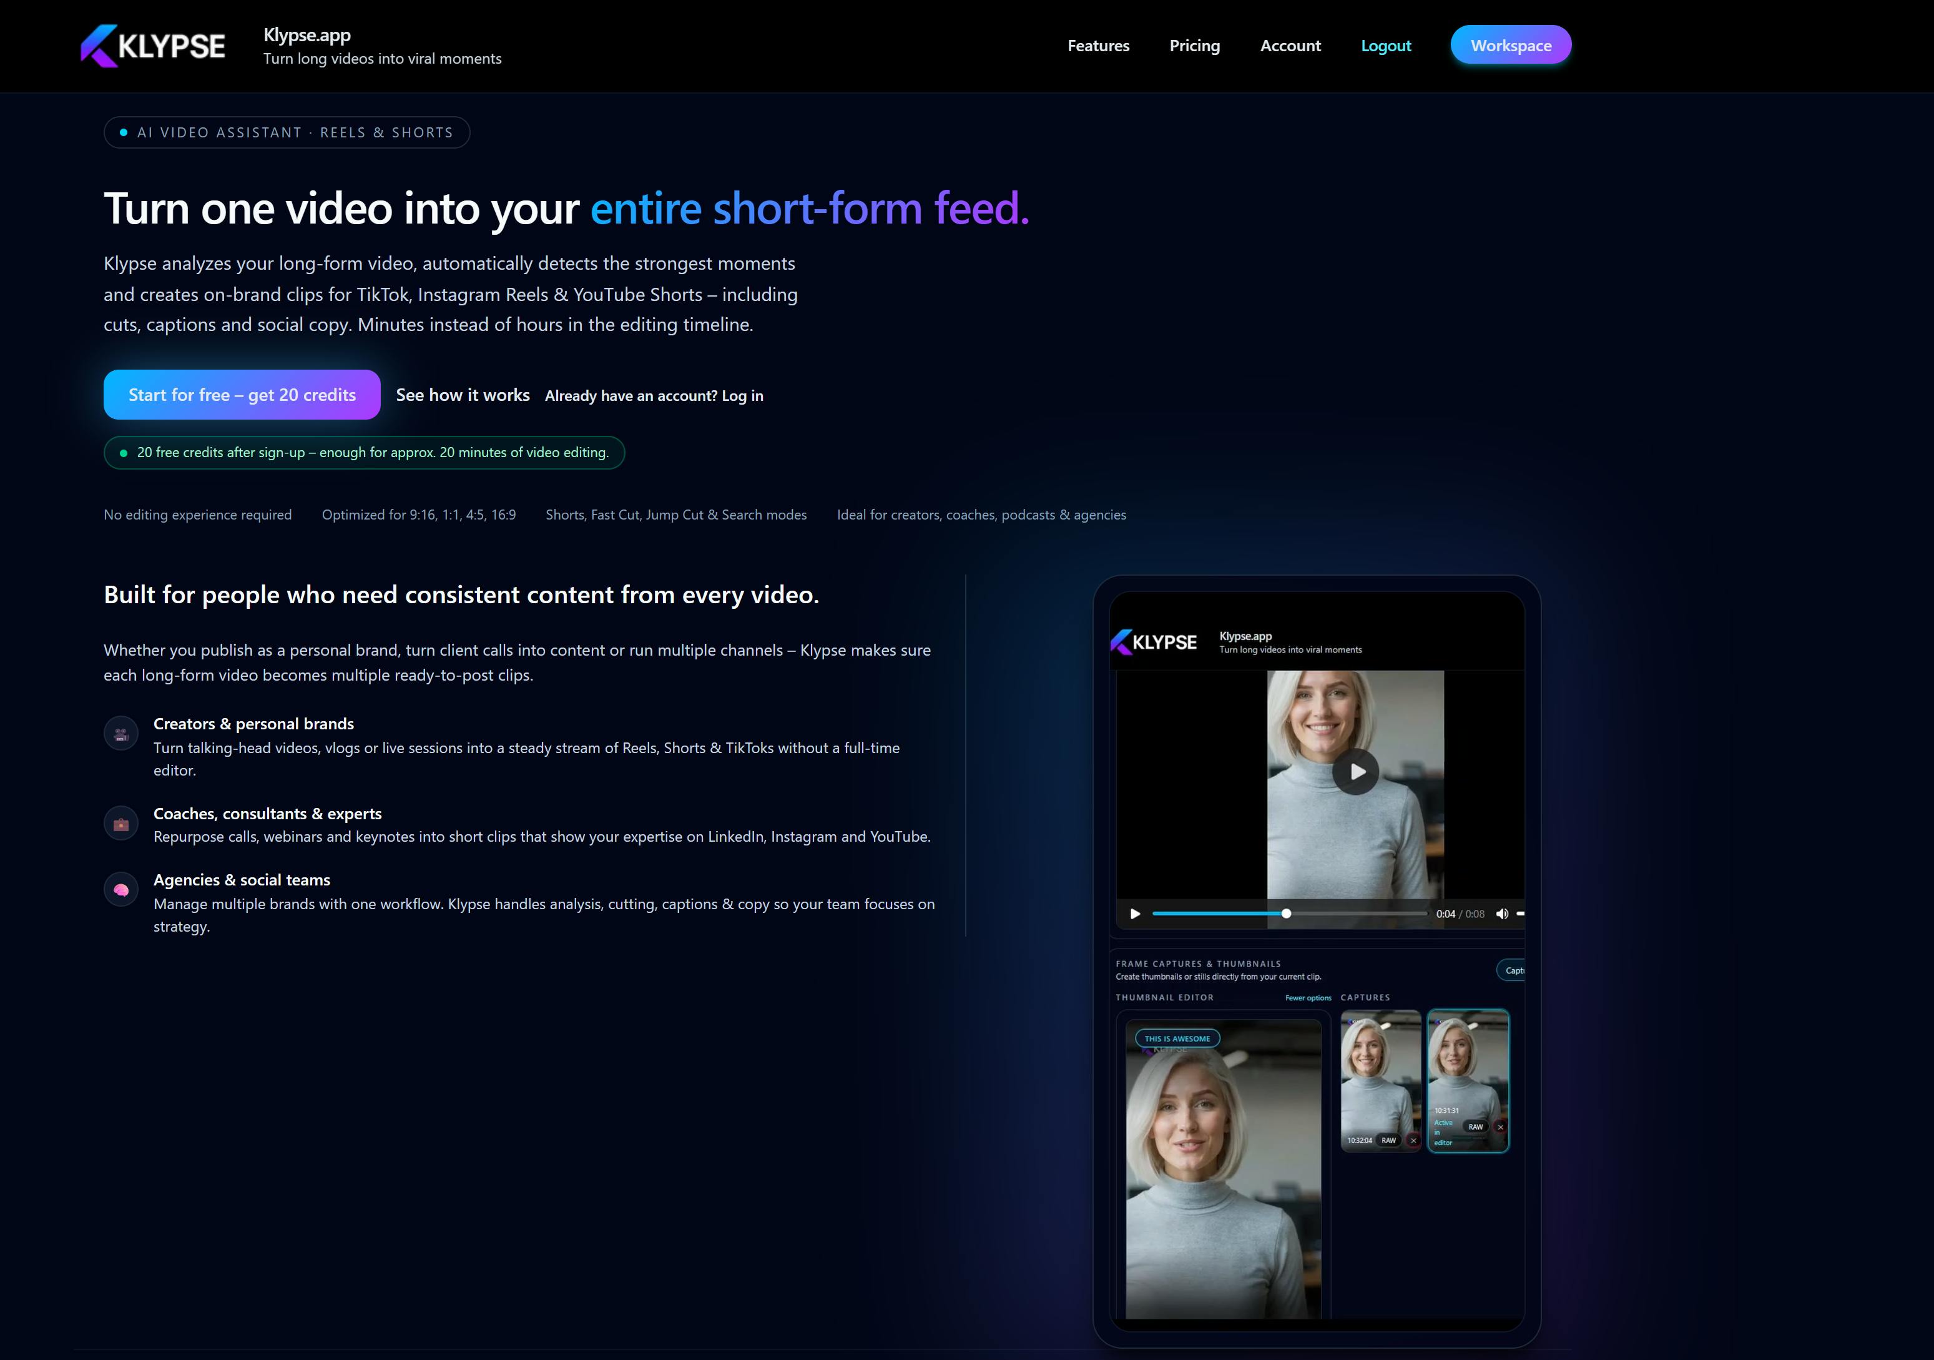1934x1360 pixels.
Task: Click the Optimized for 9:16, 1:1, 4:5, 16:9 text
Action: 419,515
